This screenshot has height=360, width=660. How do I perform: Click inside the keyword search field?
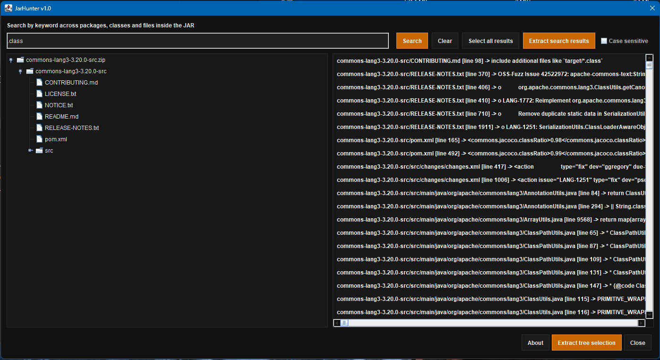pos(197,41)
